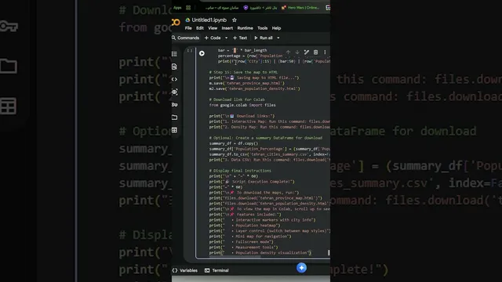Click the Colab logo

(176, 22)
